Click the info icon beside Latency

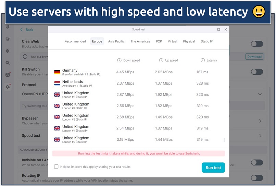[x=203, y=60]
